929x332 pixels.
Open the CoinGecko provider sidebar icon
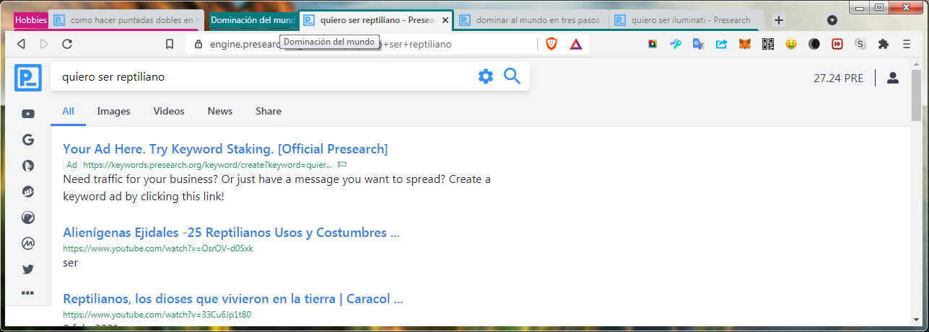pos(28,217)
